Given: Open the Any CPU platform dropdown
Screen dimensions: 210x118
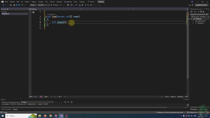Looking at the screenshot, I should [44, 5].
